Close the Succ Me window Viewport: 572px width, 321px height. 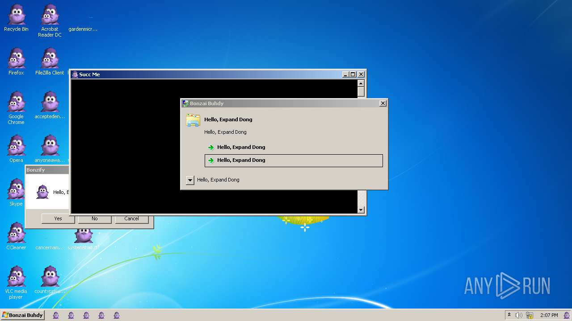pyautogui.click(x=361, y=74)
